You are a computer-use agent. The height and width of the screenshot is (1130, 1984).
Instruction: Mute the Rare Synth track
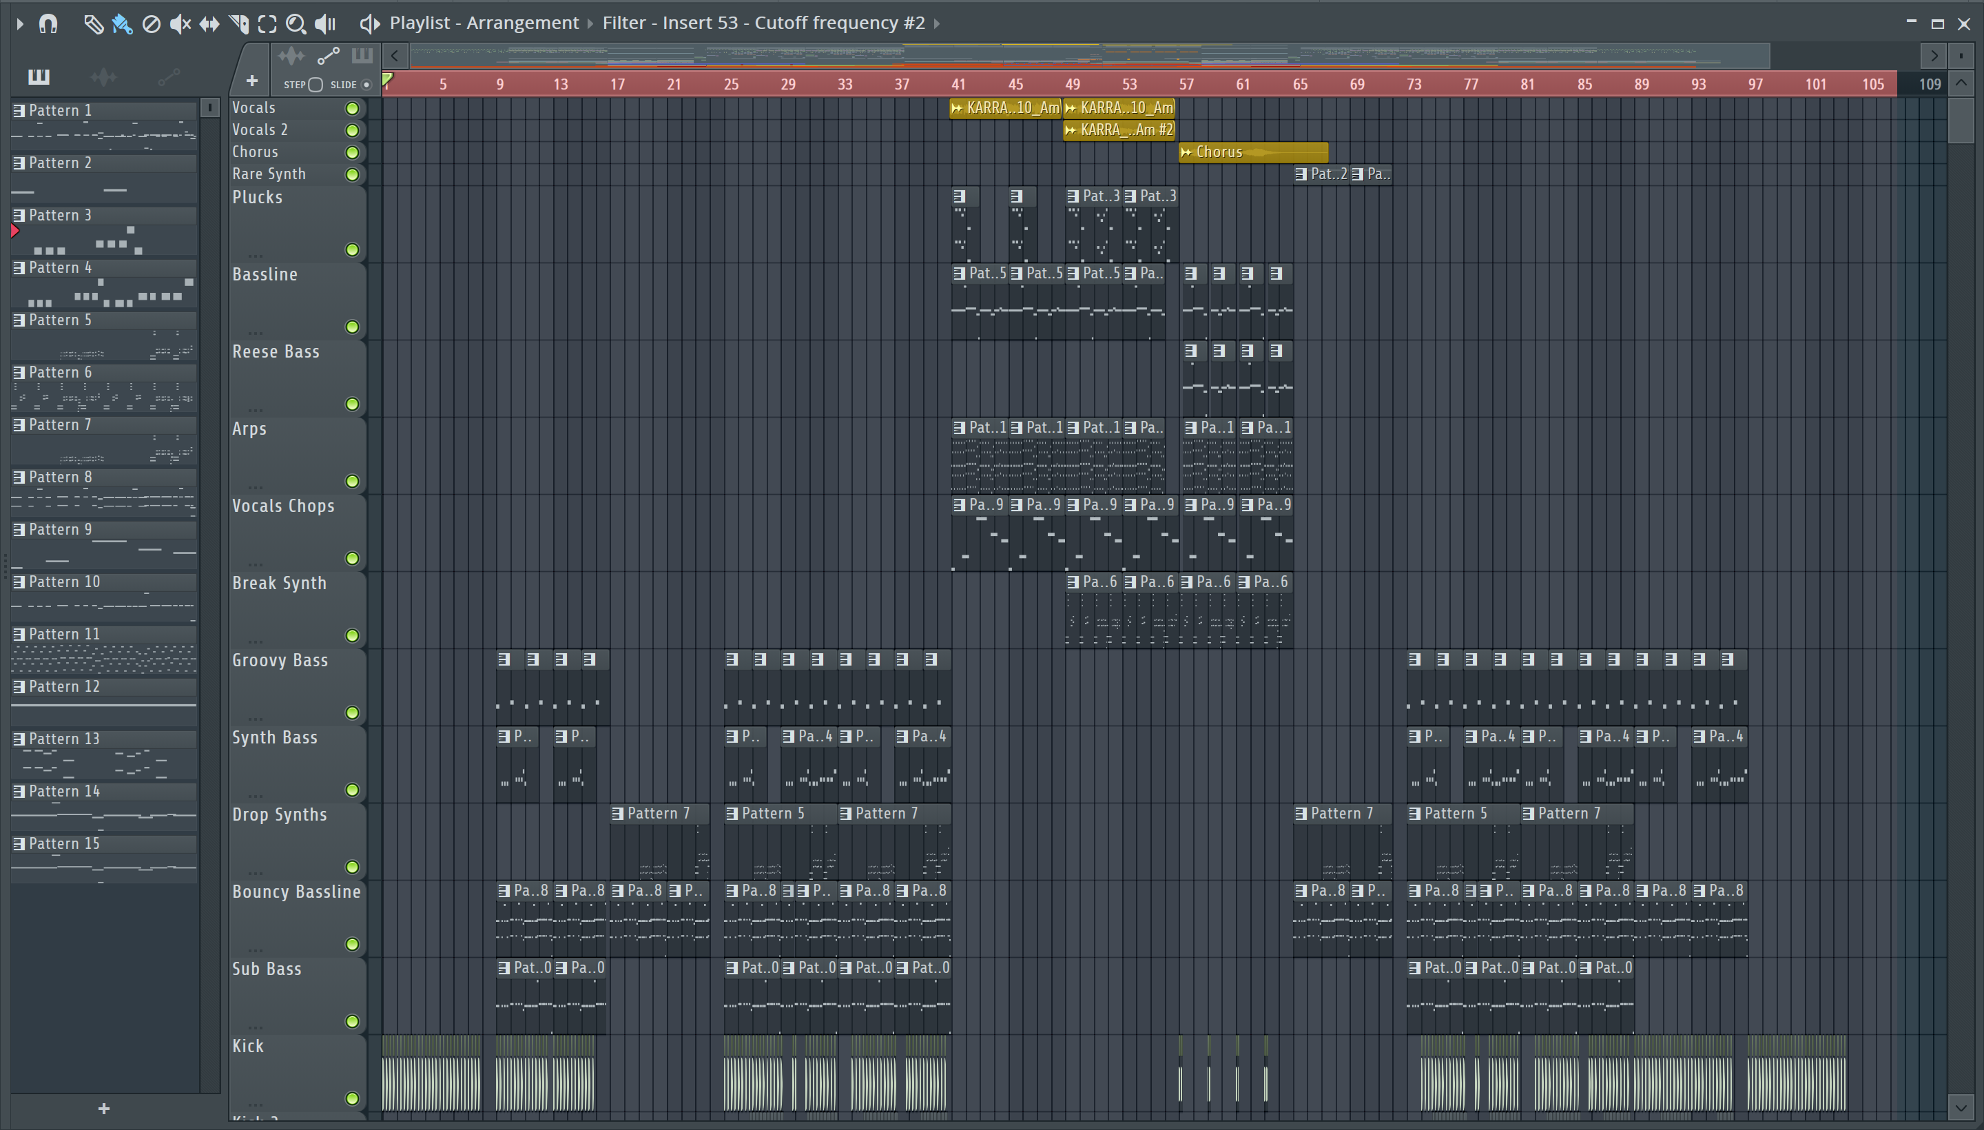tap(352, 174)
